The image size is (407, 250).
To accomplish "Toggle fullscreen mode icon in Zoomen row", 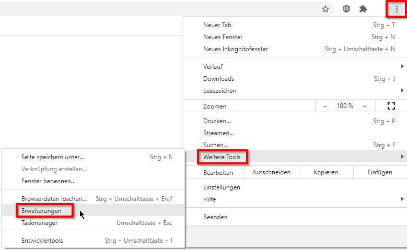I will pos(391,106).
